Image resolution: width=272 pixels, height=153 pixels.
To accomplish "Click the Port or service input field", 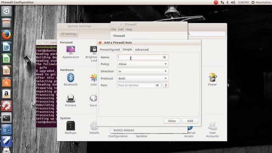I will (139, 85).
